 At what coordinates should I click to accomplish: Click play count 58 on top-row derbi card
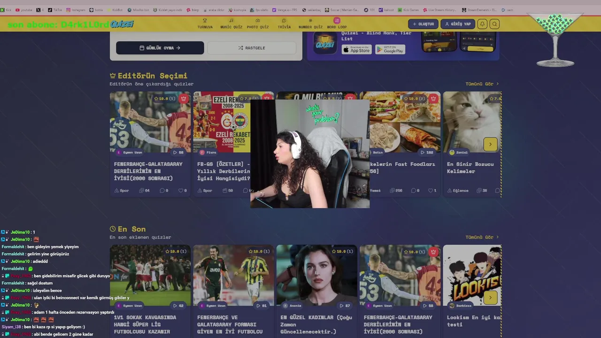[x=178, y=153]
